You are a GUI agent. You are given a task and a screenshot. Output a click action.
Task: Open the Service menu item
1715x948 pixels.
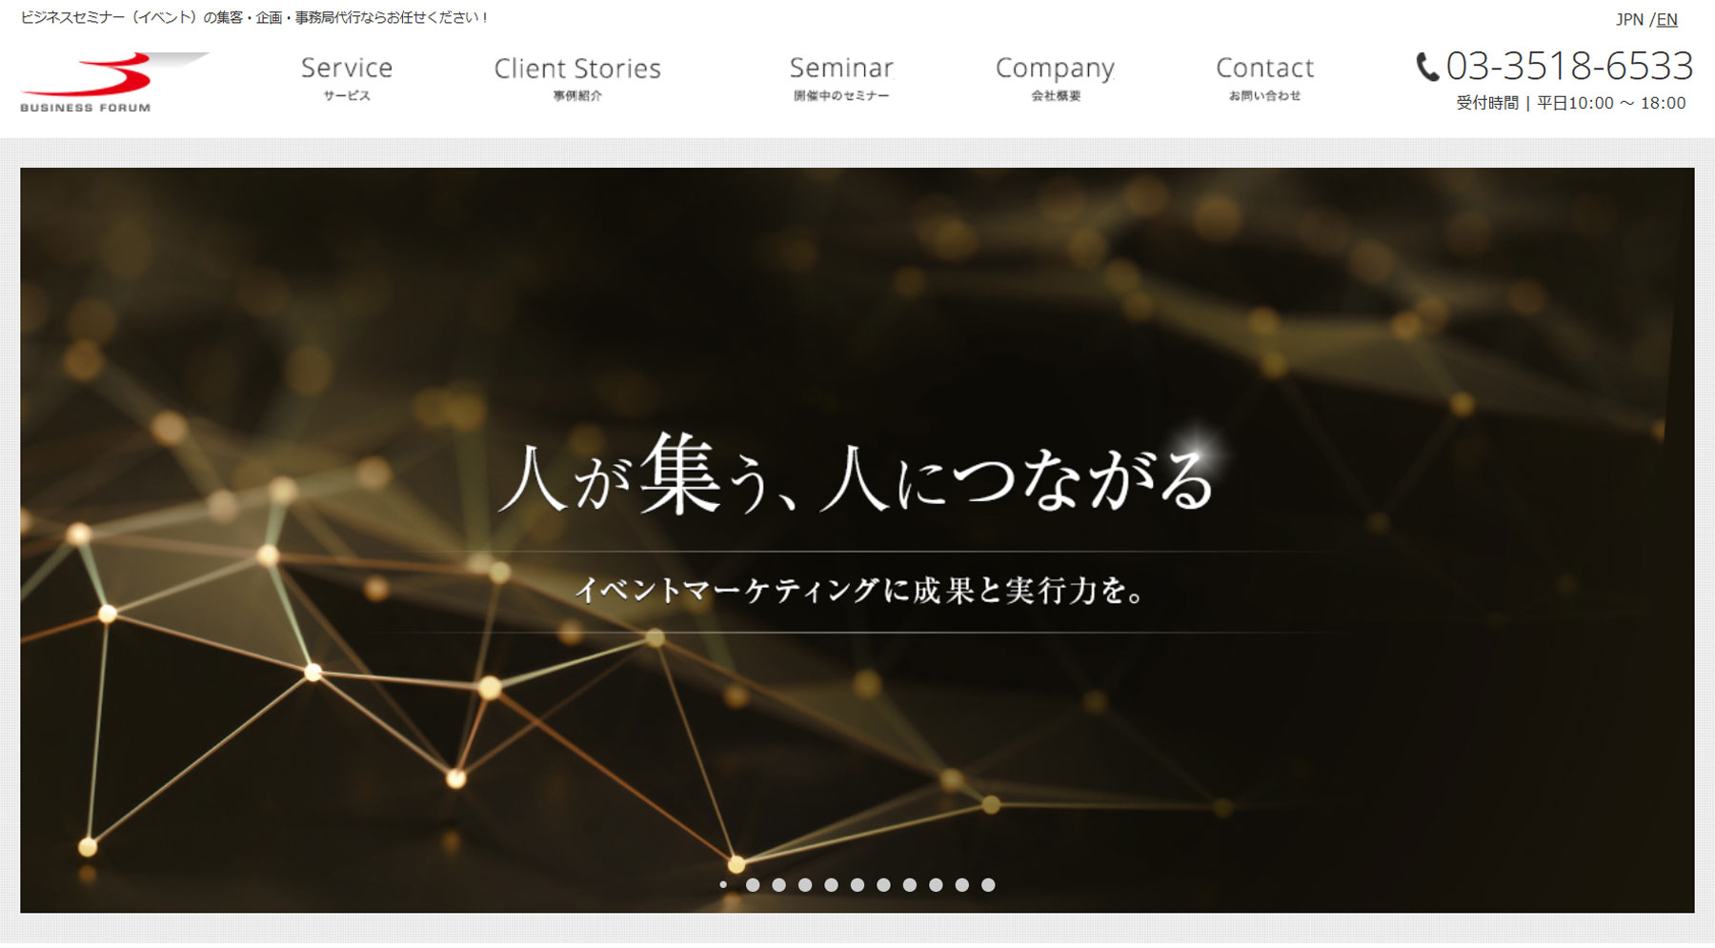[x=347, y=78]
